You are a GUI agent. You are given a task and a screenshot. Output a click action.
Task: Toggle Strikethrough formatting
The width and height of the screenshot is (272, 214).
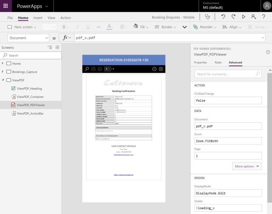(x=98, y=27)
